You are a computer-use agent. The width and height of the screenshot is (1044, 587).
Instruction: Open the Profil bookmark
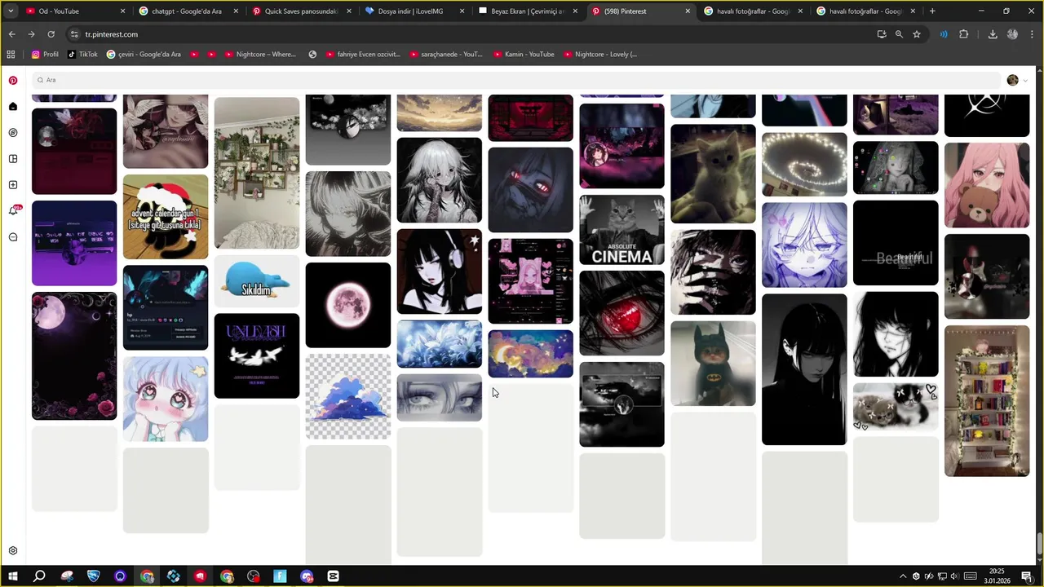45,55
